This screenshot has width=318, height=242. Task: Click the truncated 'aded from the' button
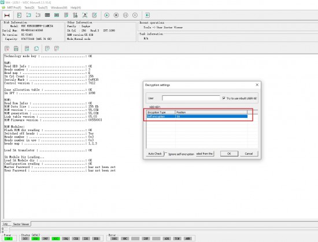205,154
